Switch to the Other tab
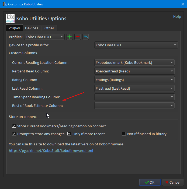 tap(49, 28)
